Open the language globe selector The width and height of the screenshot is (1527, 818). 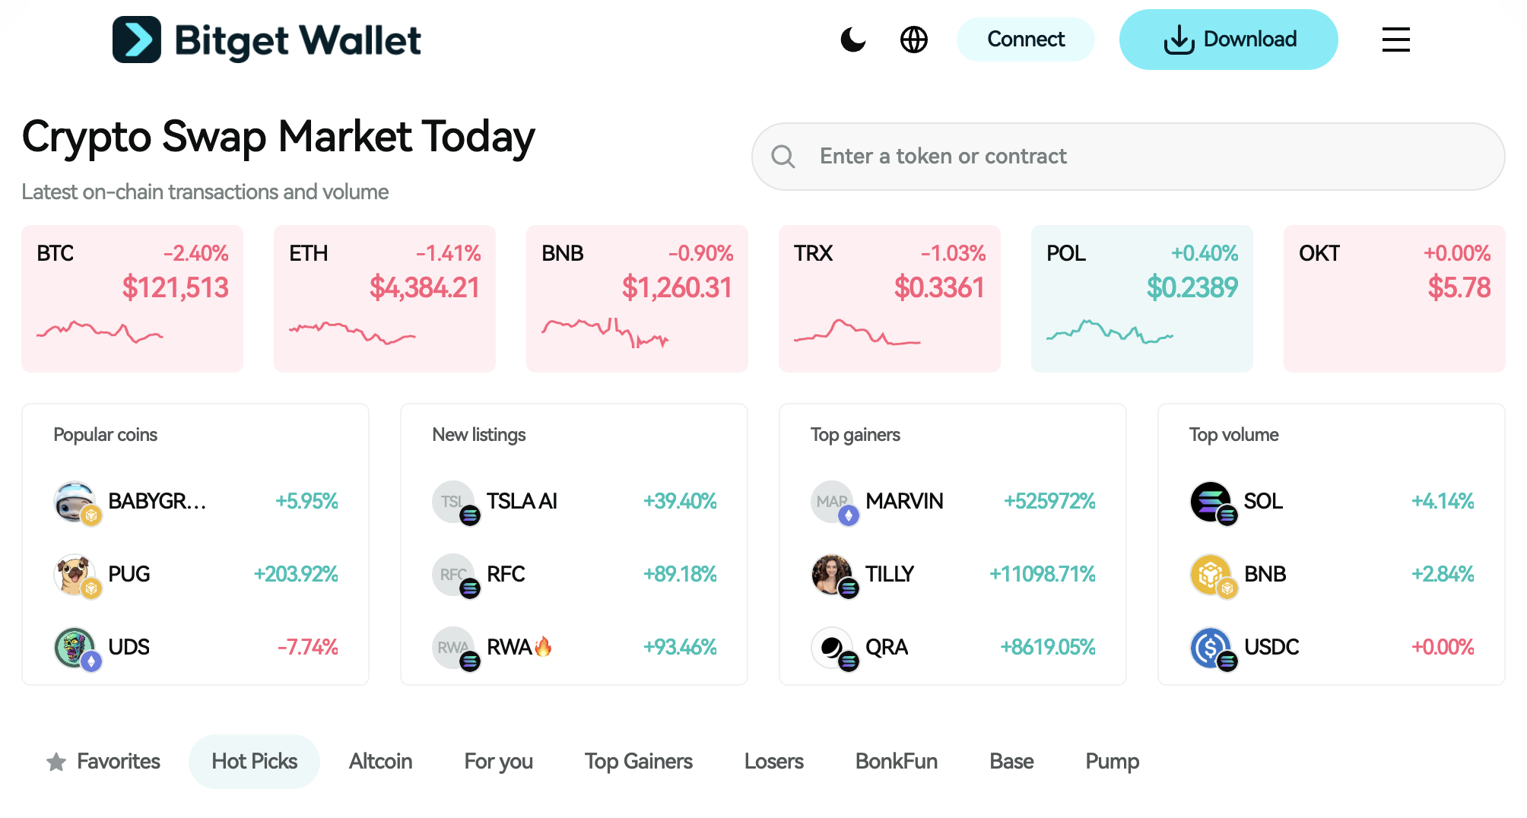[913, 40]
